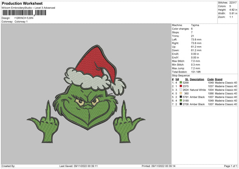
Task: Click the Width value 5.81 in
Action: pos(233,14)
